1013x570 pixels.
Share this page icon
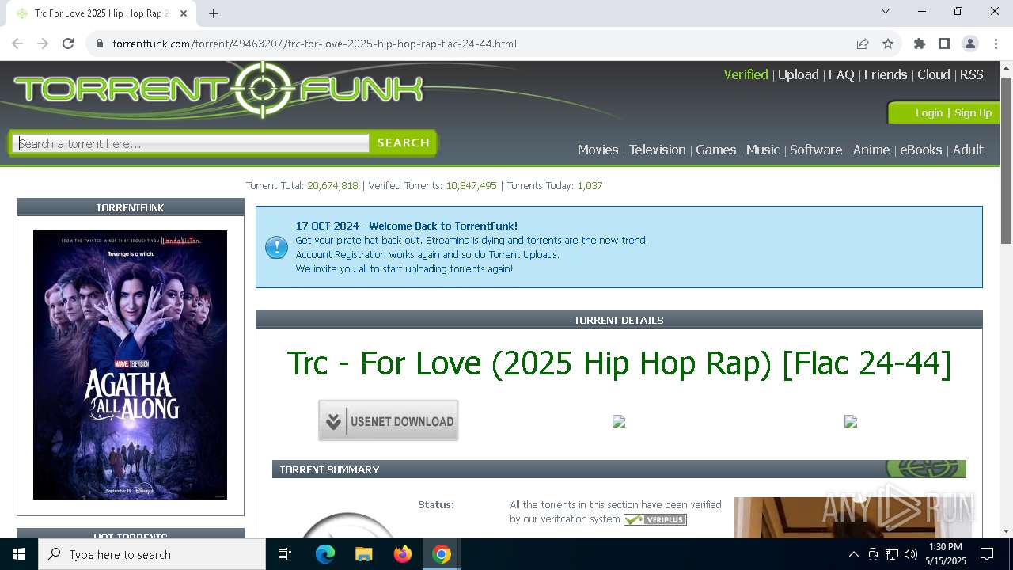tap(863, 44)
